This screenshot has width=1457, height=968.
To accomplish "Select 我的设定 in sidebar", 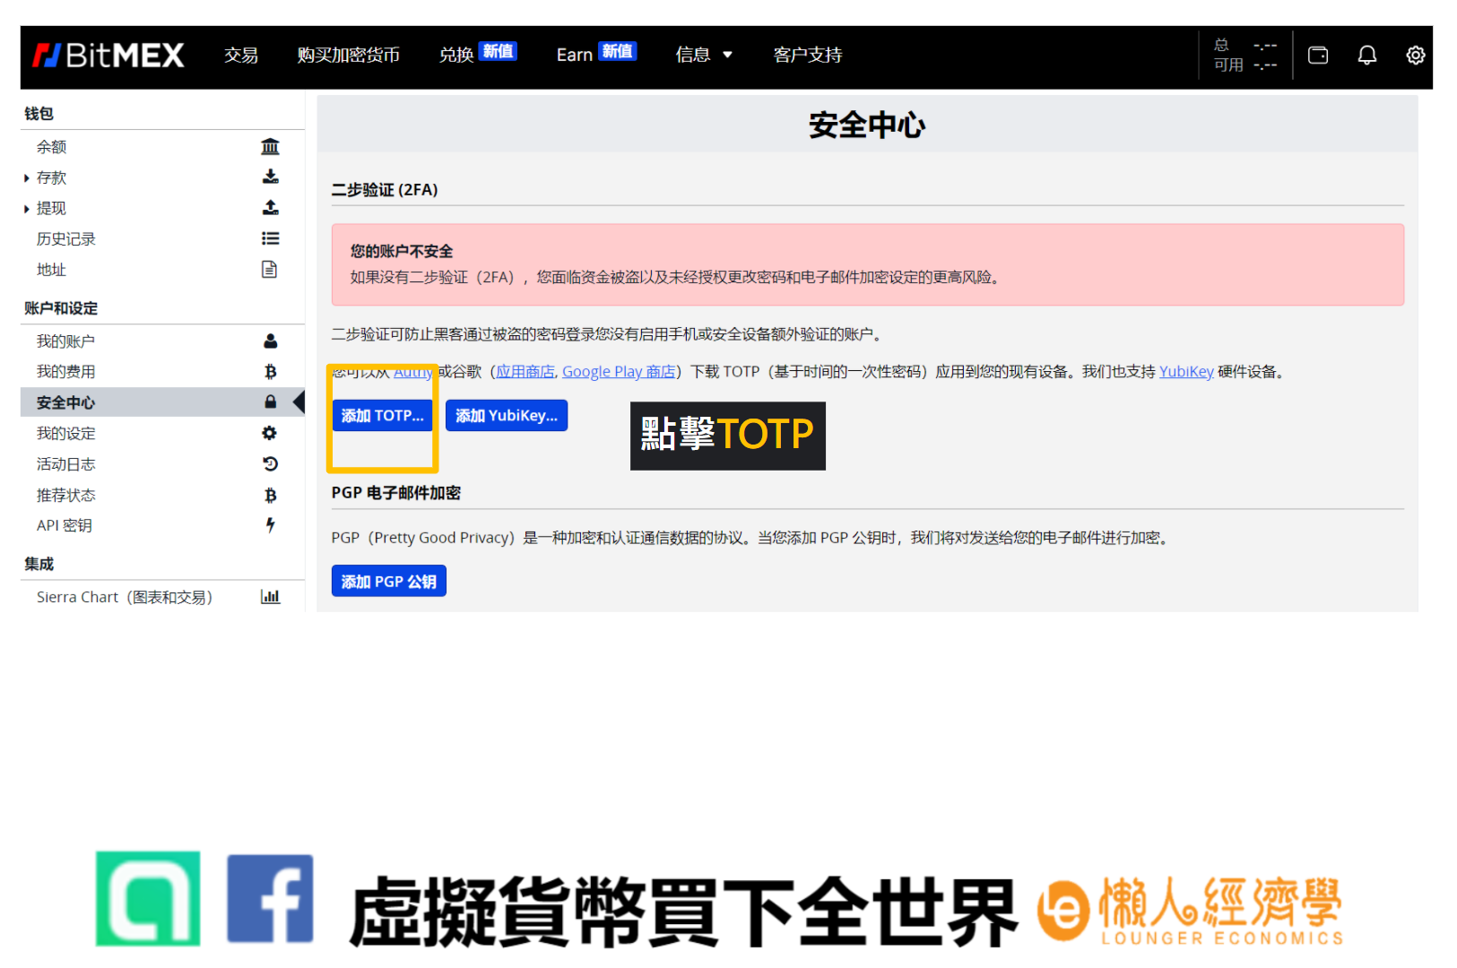I will coord(65,433).
